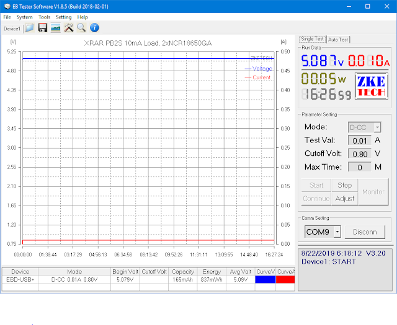Screen dimensions: 397x325
Task: Click the Max Time 0 field
Action: 360,167
